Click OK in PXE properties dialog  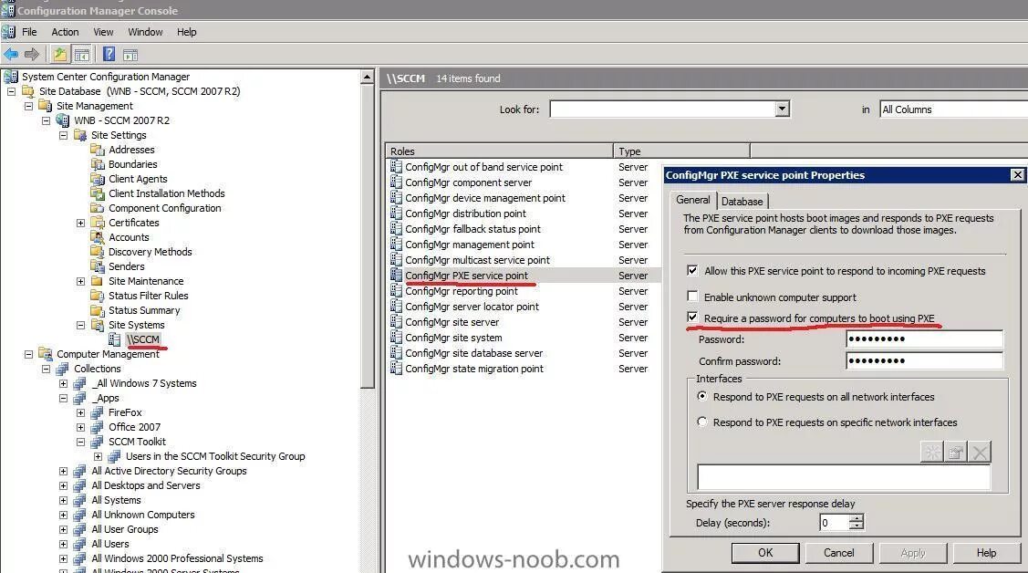[x=765, y=553]
